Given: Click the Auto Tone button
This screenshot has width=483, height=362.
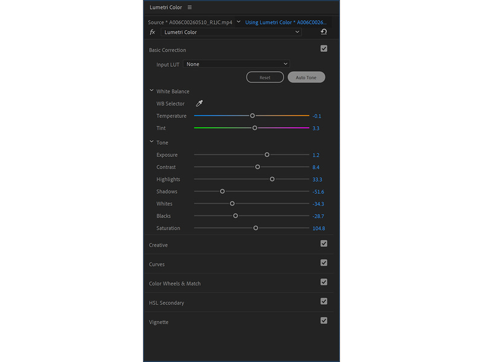Looking at the screenshot, I should click(306, 77).
